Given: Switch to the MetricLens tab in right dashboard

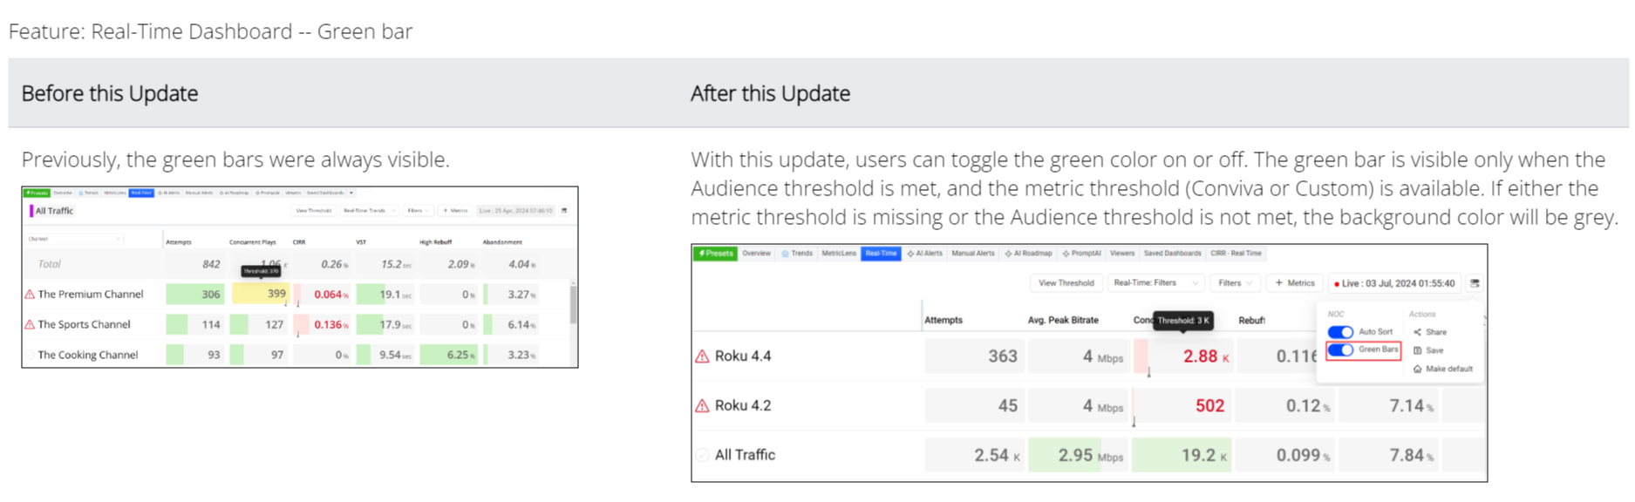Looking at the screenshot, I should [x=838, y=254].
